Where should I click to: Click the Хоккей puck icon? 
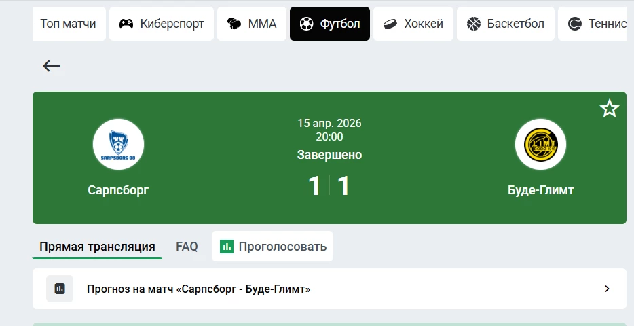[390, 24]
